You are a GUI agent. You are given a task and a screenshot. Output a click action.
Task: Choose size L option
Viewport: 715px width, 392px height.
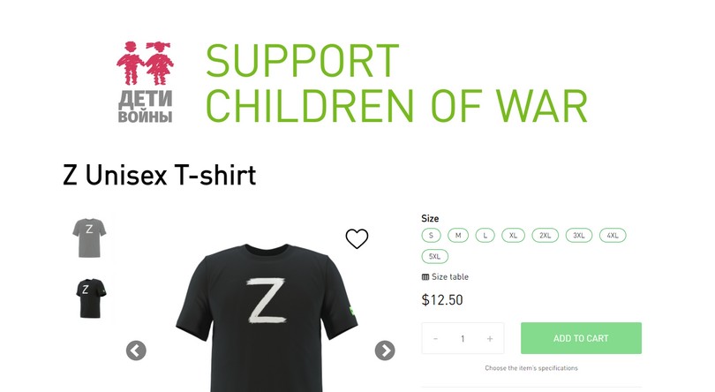coord(485,236)
